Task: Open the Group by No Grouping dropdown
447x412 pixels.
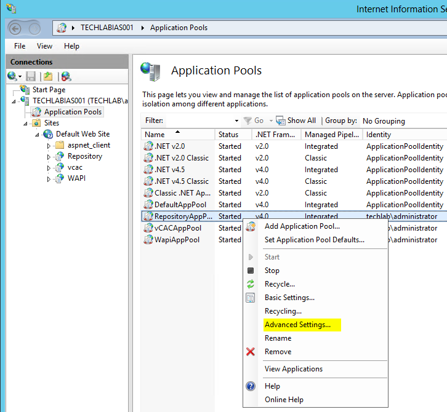Action: pyautogui.click(x=403, y=121)
